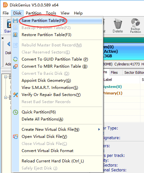Click the System(0) partition row
Screen dimensions: 144x173
click(124, 87)
